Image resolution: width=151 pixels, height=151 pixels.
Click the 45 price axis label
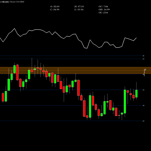[143, 59]
